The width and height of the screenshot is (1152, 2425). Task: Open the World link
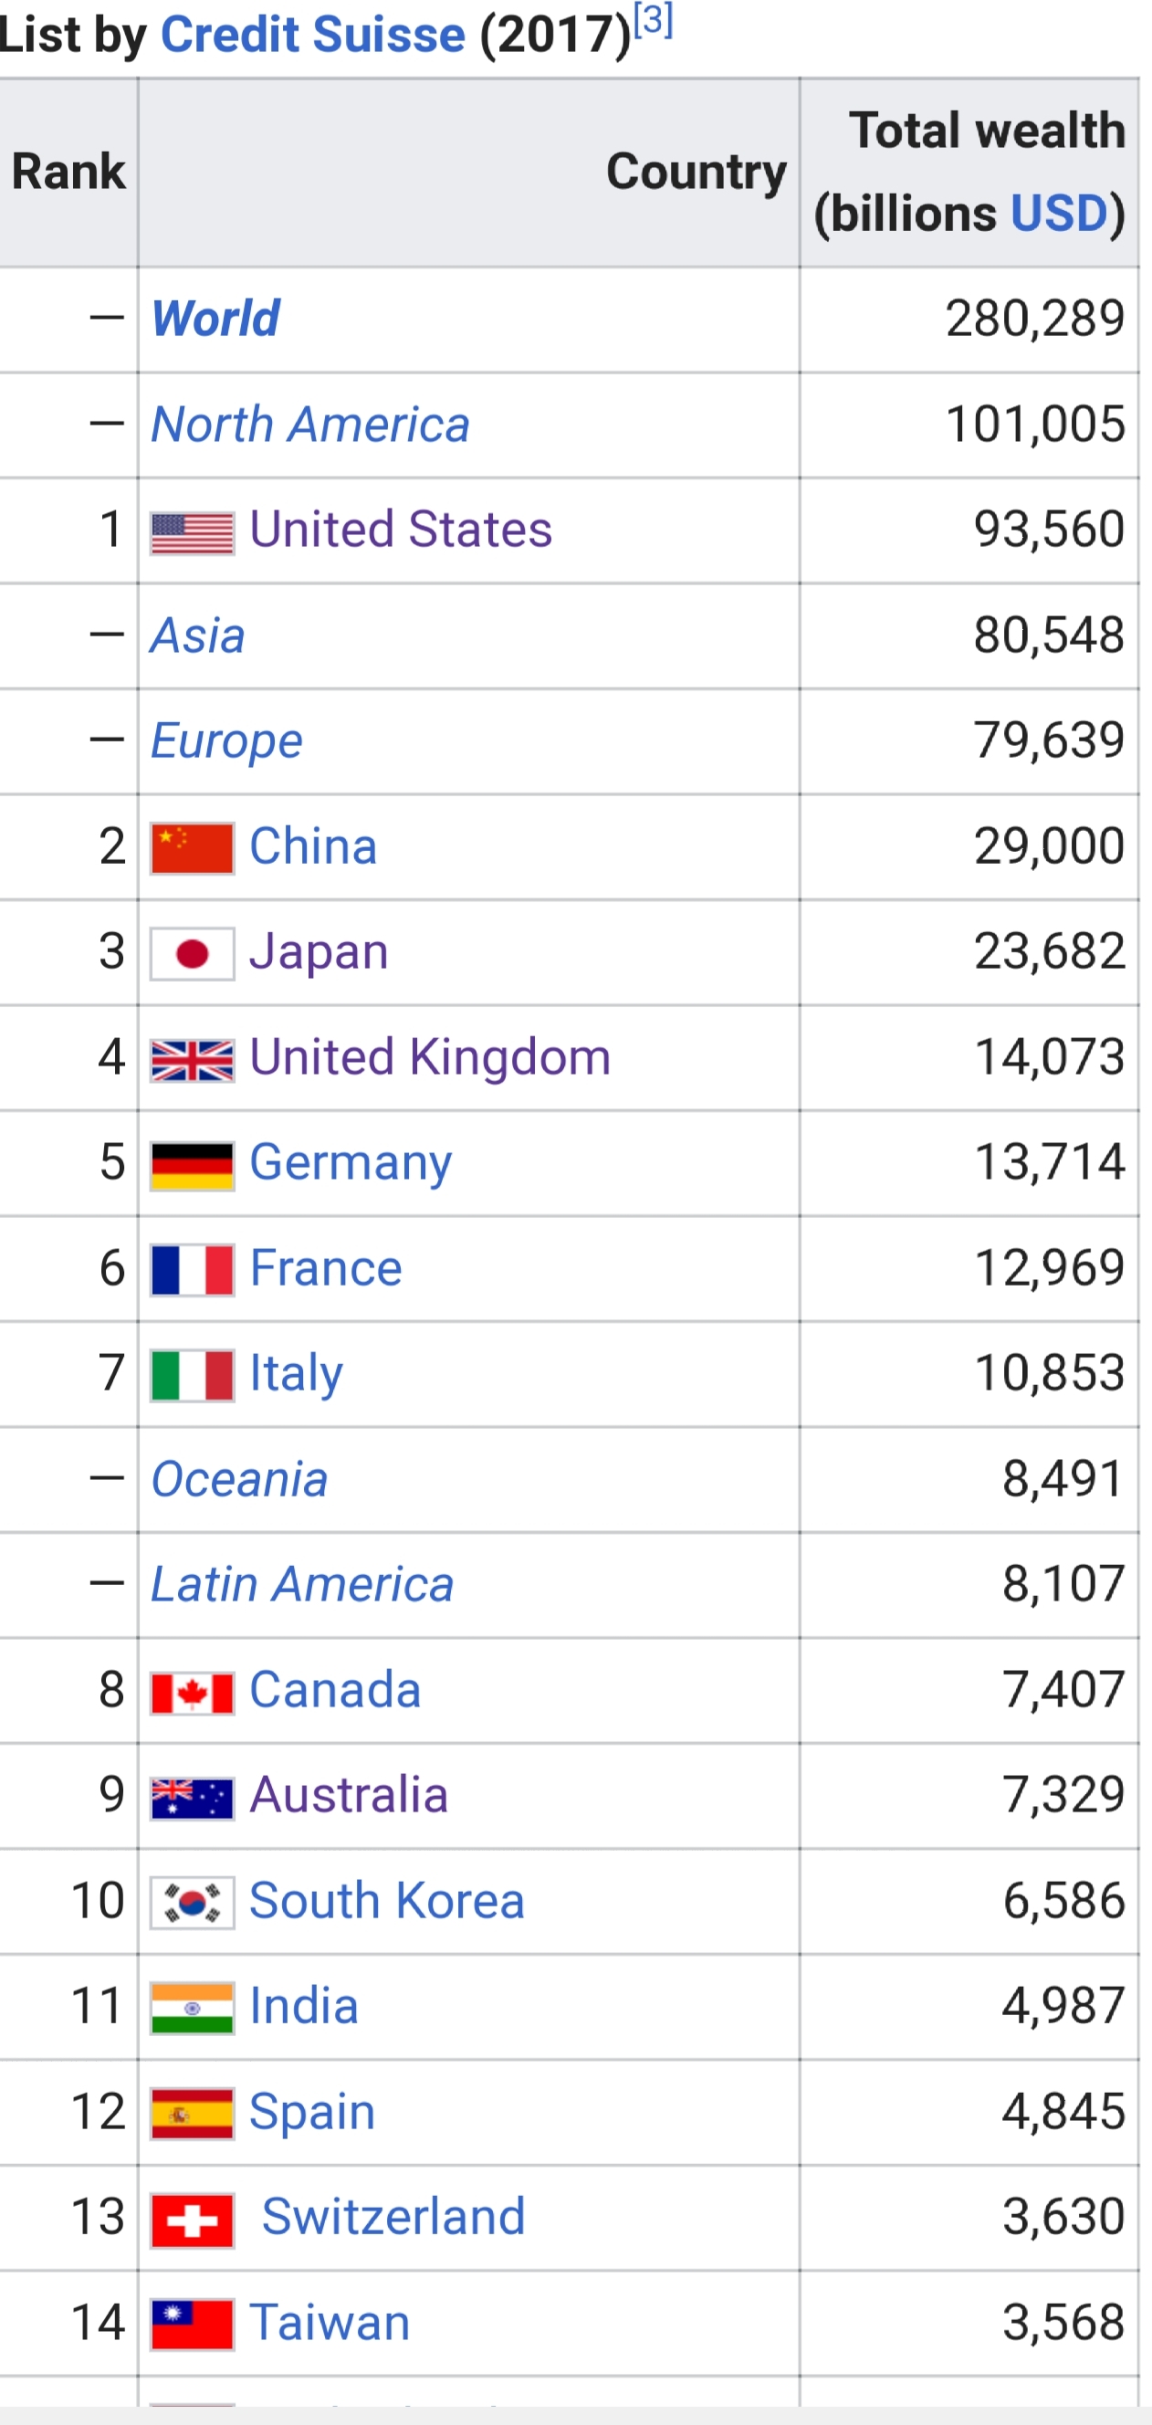215,318
